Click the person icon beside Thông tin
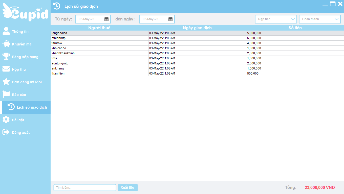The height and width of the screenshot is (194, 344). pos(6,31)
